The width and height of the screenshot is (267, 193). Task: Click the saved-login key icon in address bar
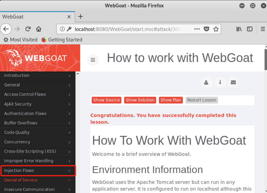tap(69, 29)
